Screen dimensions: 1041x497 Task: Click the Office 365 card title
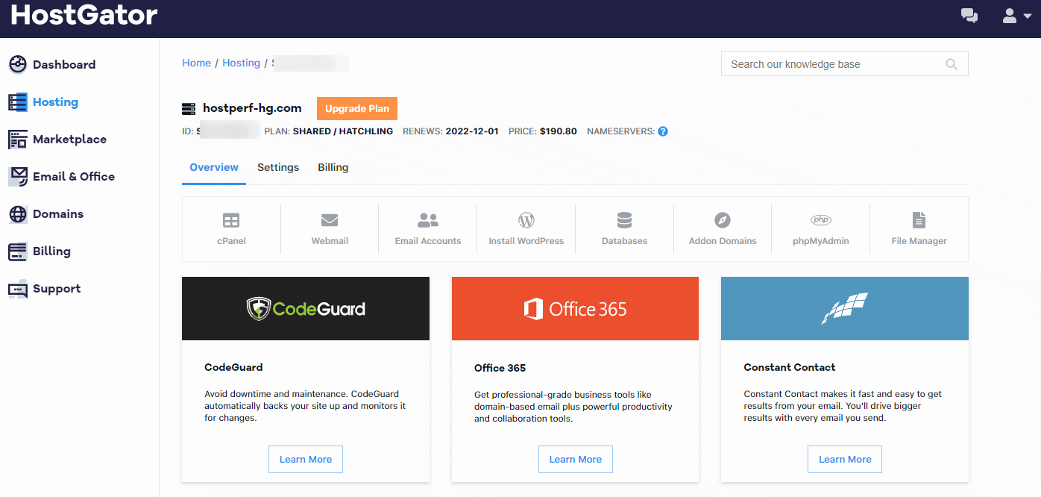[500, 368]
